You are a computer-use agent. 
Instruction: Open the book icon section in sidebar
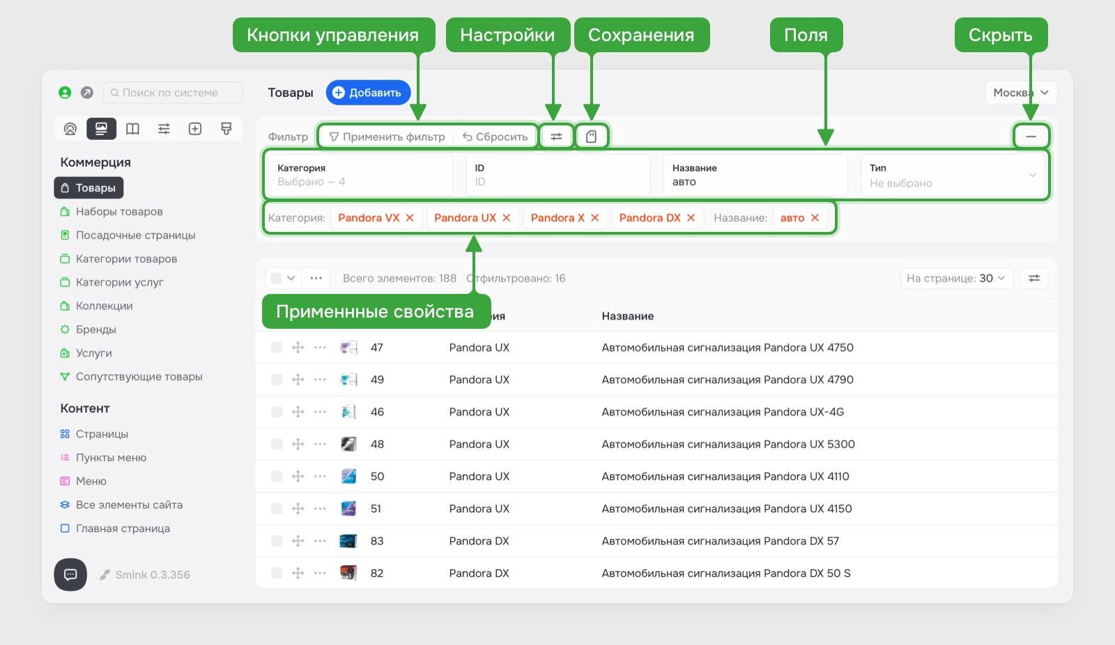point(132,129)
